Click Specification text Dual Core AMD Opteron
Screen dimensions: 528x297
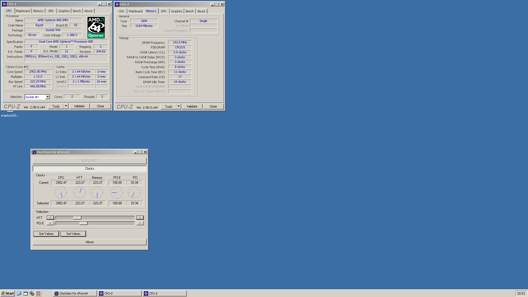click(66, 42)
